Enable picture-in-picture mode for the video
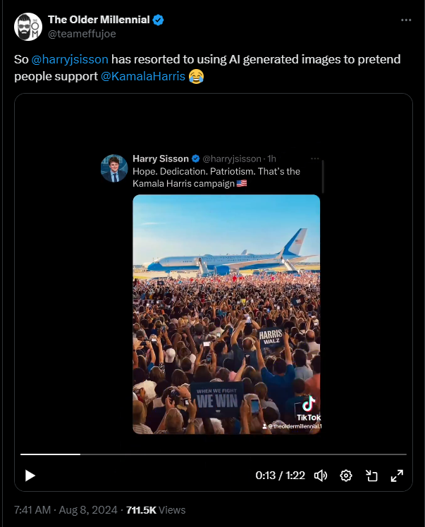425x527 pixels. point(371,476)
